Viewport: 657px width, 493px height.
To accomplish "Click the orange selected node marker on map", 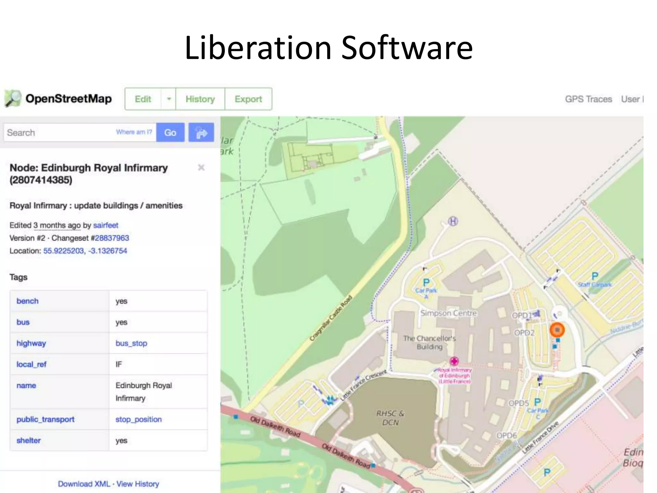I will pyautogui.click(x=557, y=330).
